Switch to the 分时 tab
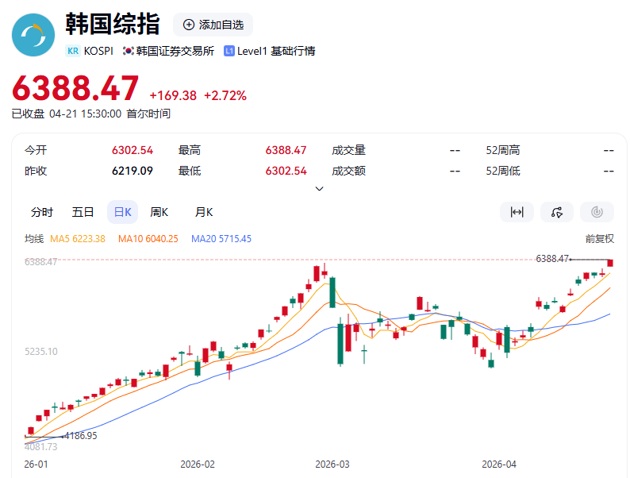 42,212
